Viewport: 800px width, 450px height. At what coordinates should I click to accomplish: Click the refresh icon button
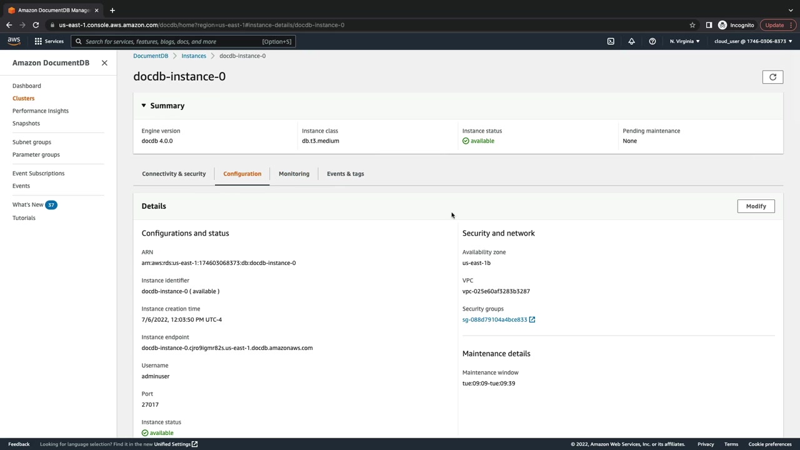(772, 77)
